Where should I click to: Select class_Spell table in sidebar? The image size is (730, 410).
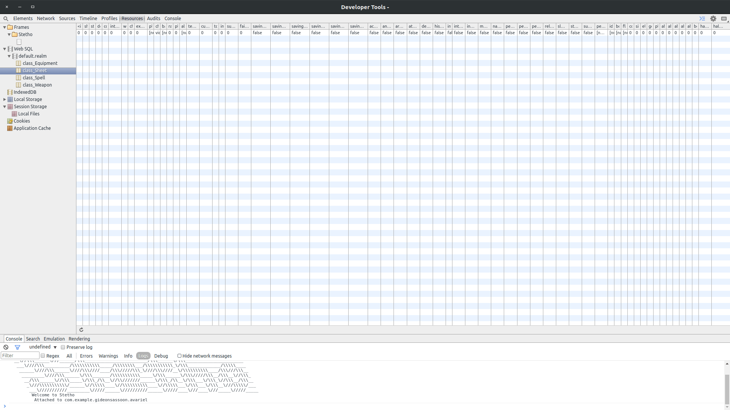[33, 77]
